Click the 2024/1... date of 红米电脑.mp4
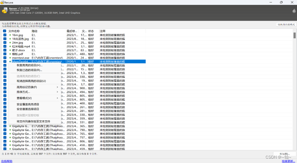This screenshot has width=297, height=163. point(72,47)
